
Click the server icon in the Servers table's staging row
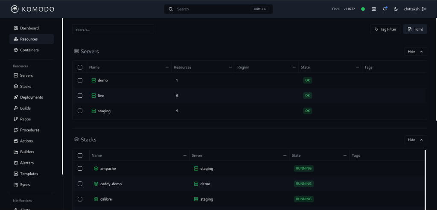[93, 111]
